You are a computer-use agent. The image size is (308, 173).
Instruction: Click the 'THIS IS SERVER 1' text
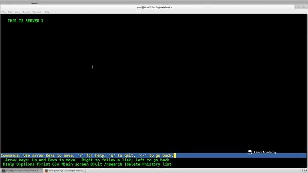pyautogui.click(x=26, y=21)
